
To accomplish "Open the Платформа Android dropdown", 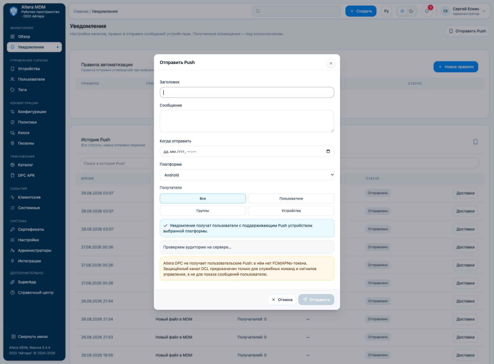I will (x=247, y=175).
